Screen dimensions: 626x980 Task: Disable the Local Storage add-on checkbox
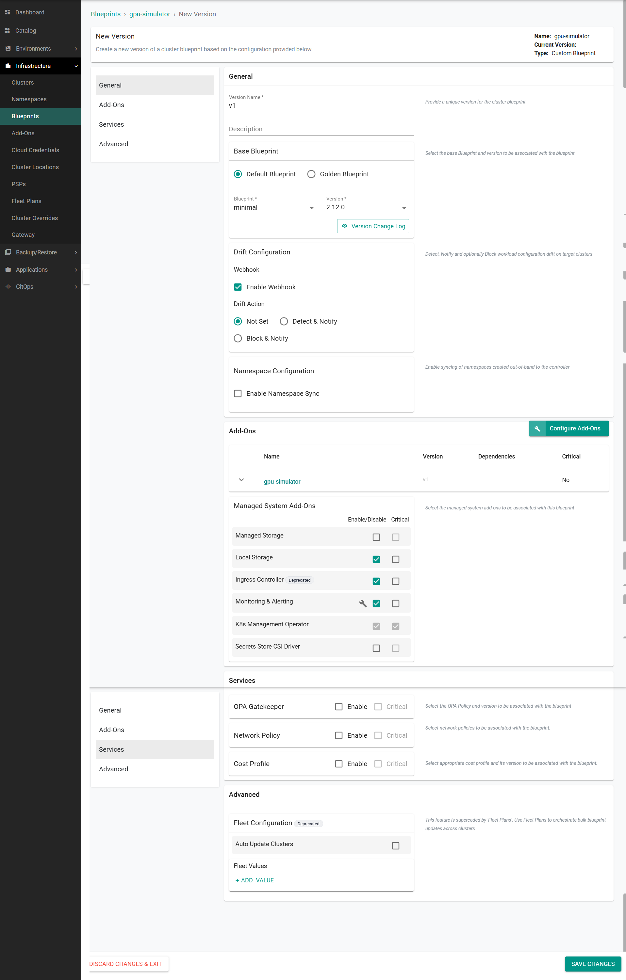(x=376, y=560)
